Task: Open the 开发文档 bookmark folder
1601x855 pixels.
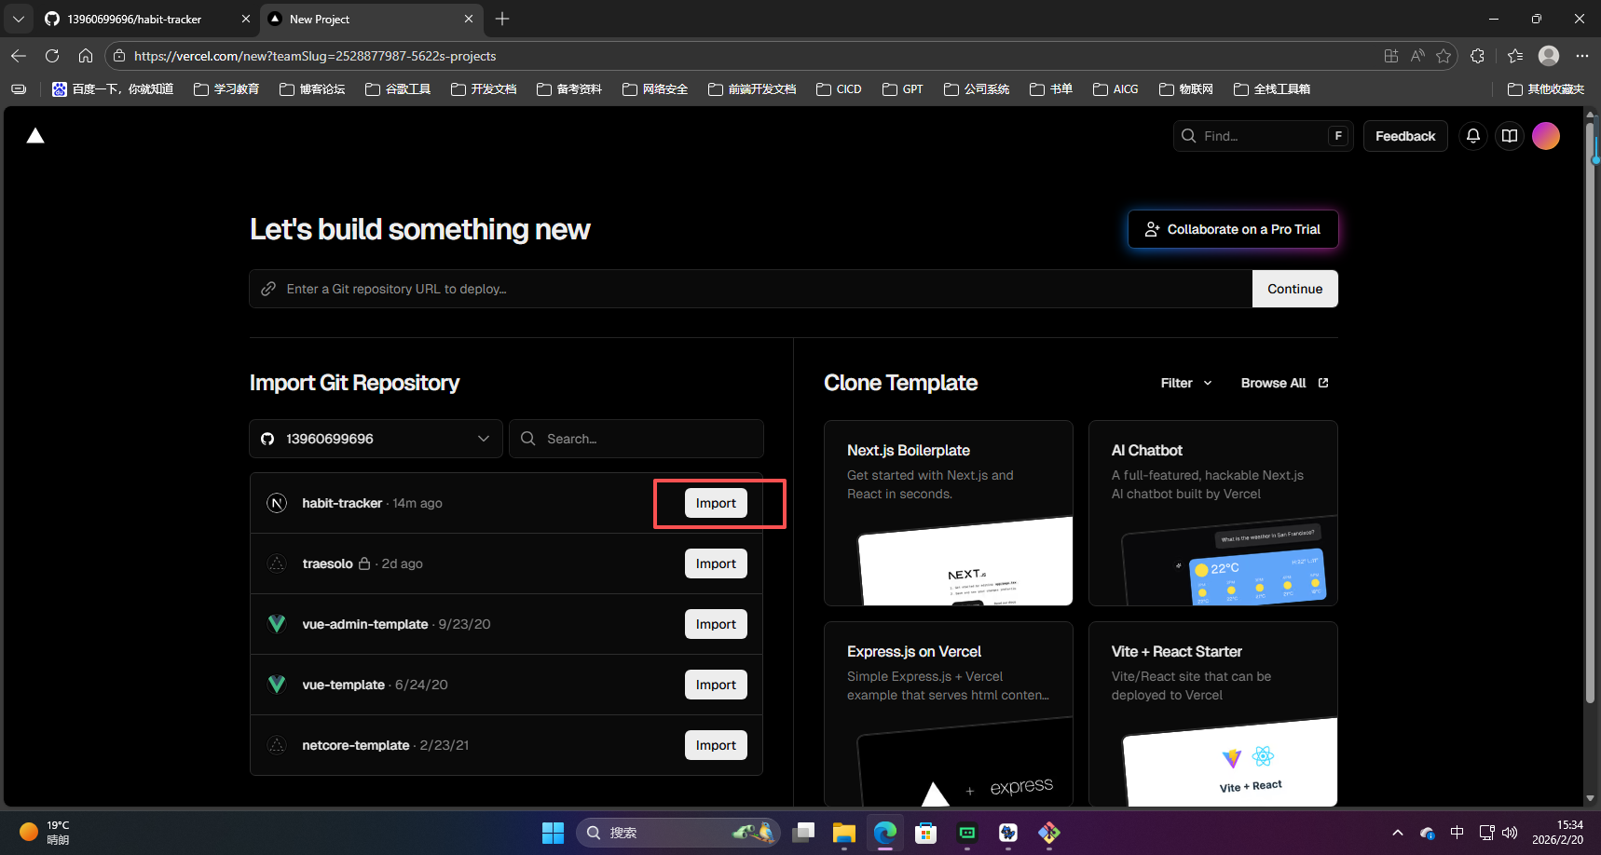Action: click(x=484, y=89)
